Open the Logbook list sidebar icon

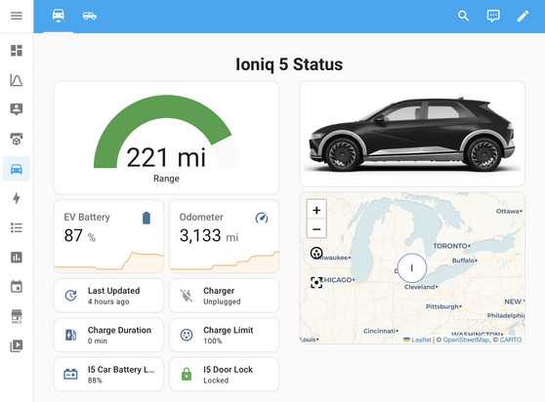[17, 227]
